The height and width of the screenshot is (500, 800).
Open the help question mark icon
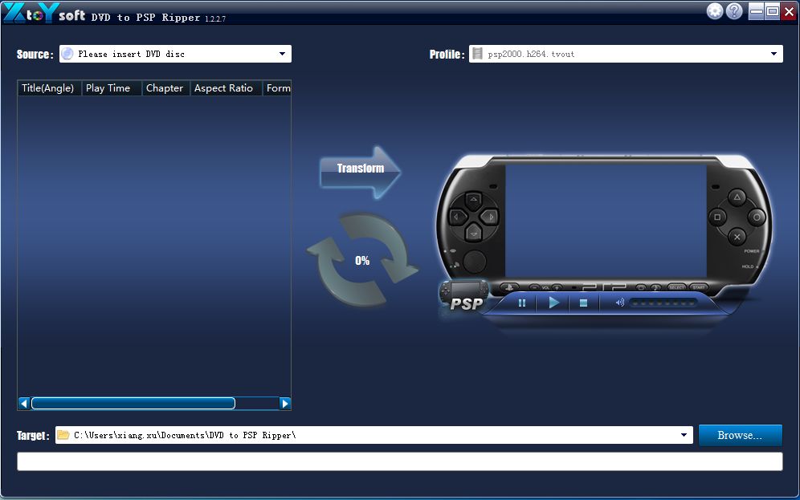tap(734, 11)
